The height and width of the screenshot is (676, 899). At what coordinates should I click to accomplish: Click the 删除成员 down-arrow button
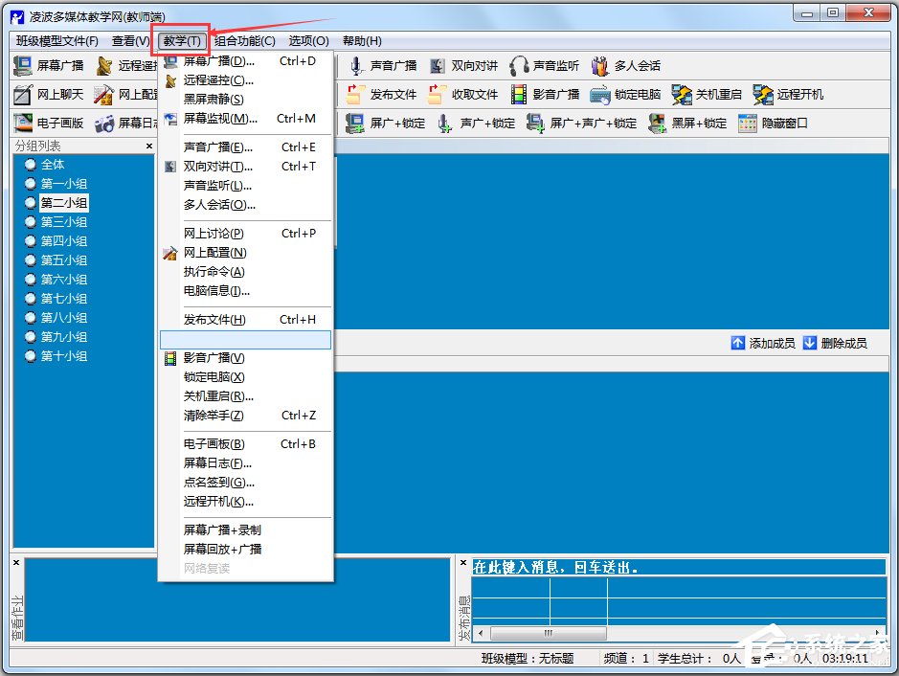(x=810, y=343)
